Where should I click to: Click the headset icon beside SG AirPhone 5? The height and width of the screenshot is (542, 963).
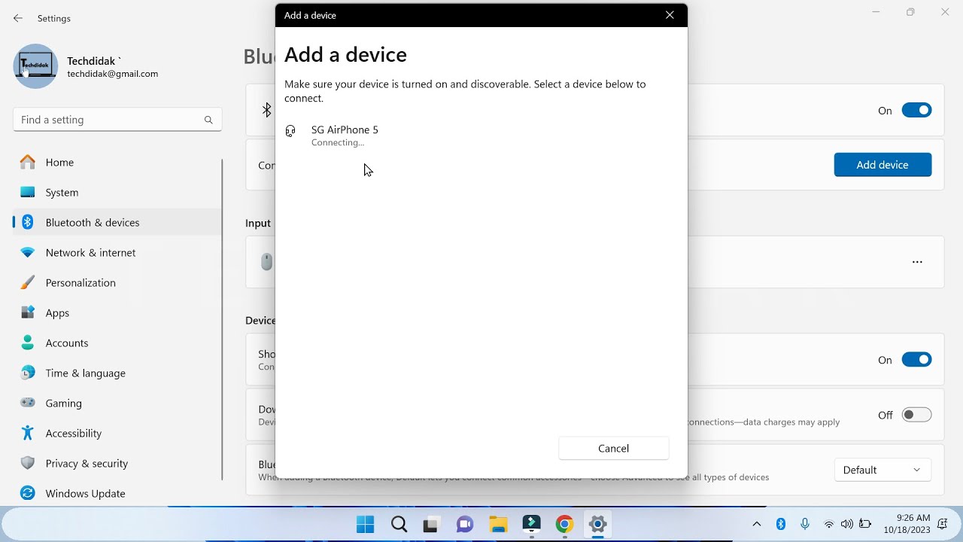[x=290, y=131]
